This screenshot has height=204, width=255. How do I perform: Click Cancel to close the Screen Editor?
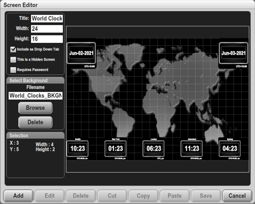point(237,196)
